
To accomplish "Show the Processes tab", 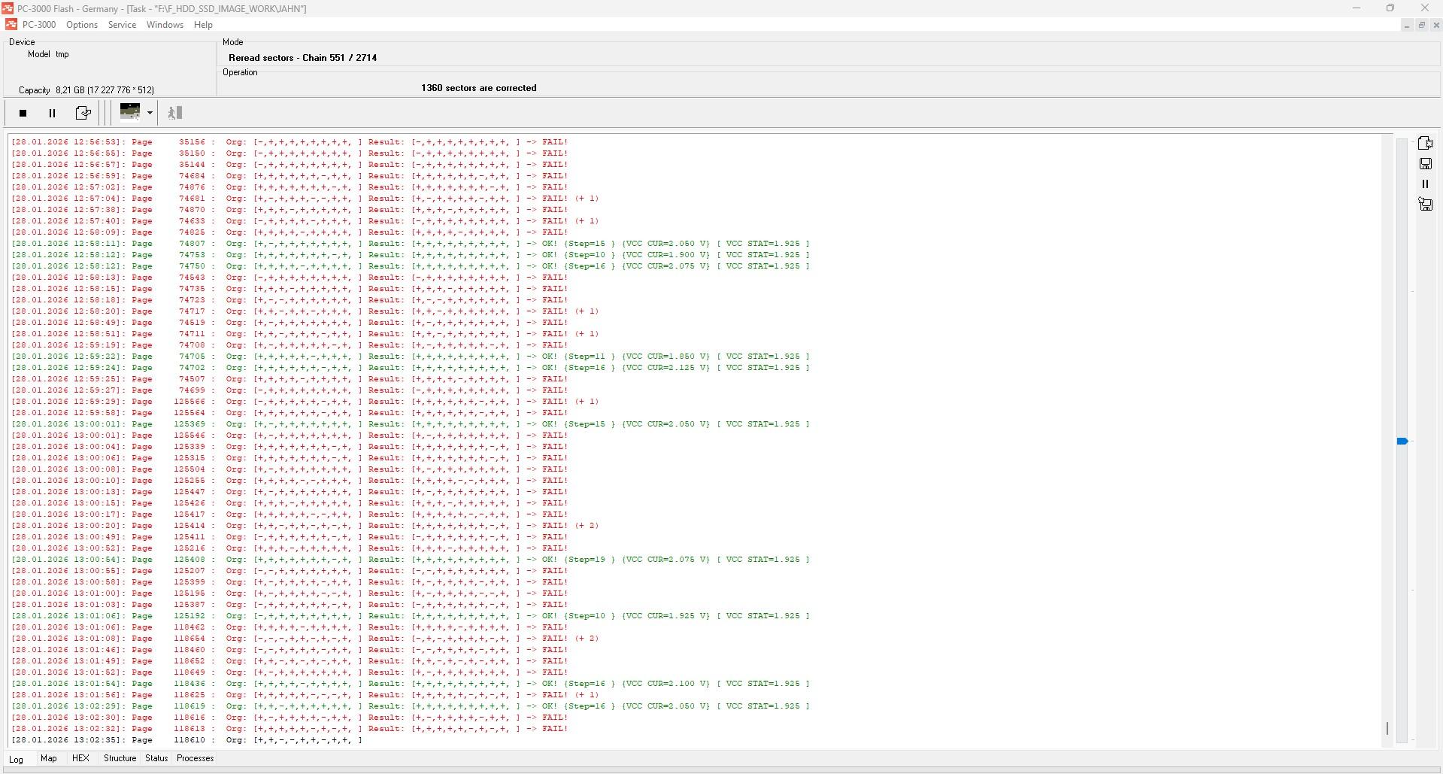I will (195, 759).
